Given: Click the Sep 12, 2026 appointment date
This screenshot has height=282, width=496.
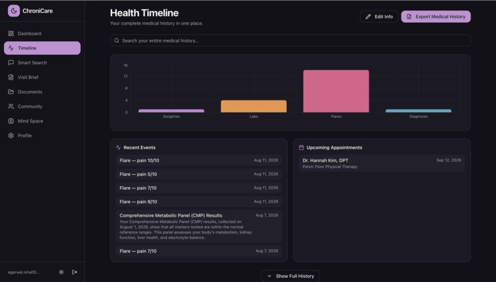Looking at the screenshot, I should (449, 161).
